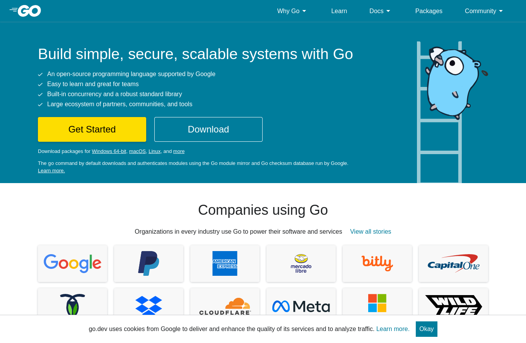Click 'Large ecosystem of partners, communities, and tools'
This screenshot has height=343, width=526.
click(x=120, y=104)
